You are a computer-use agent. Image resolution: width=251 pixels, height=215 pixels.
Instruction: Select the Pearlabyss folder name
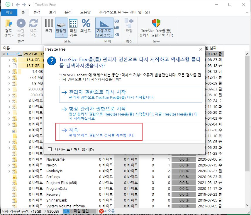(55, 171)
